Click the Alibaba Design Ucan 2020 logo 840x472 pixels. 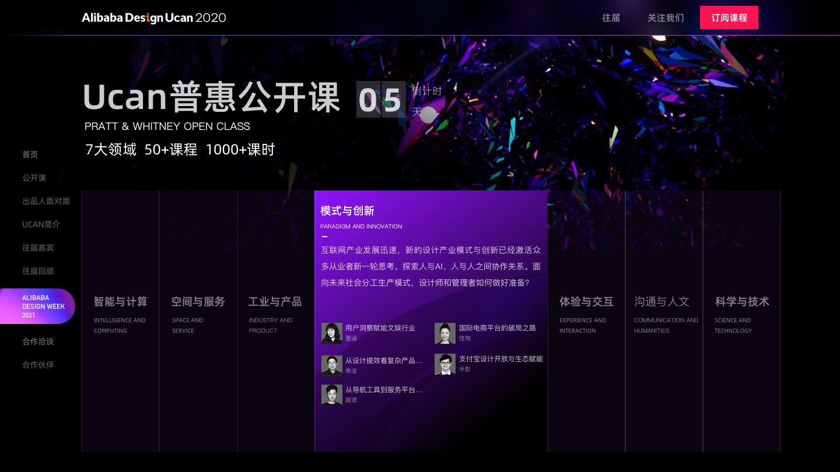click(154, 17)
